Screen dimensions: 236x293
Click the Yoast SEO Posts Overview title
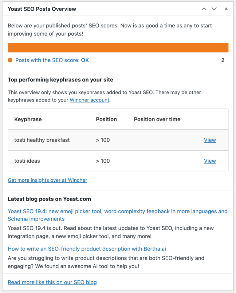pos(42,9)
